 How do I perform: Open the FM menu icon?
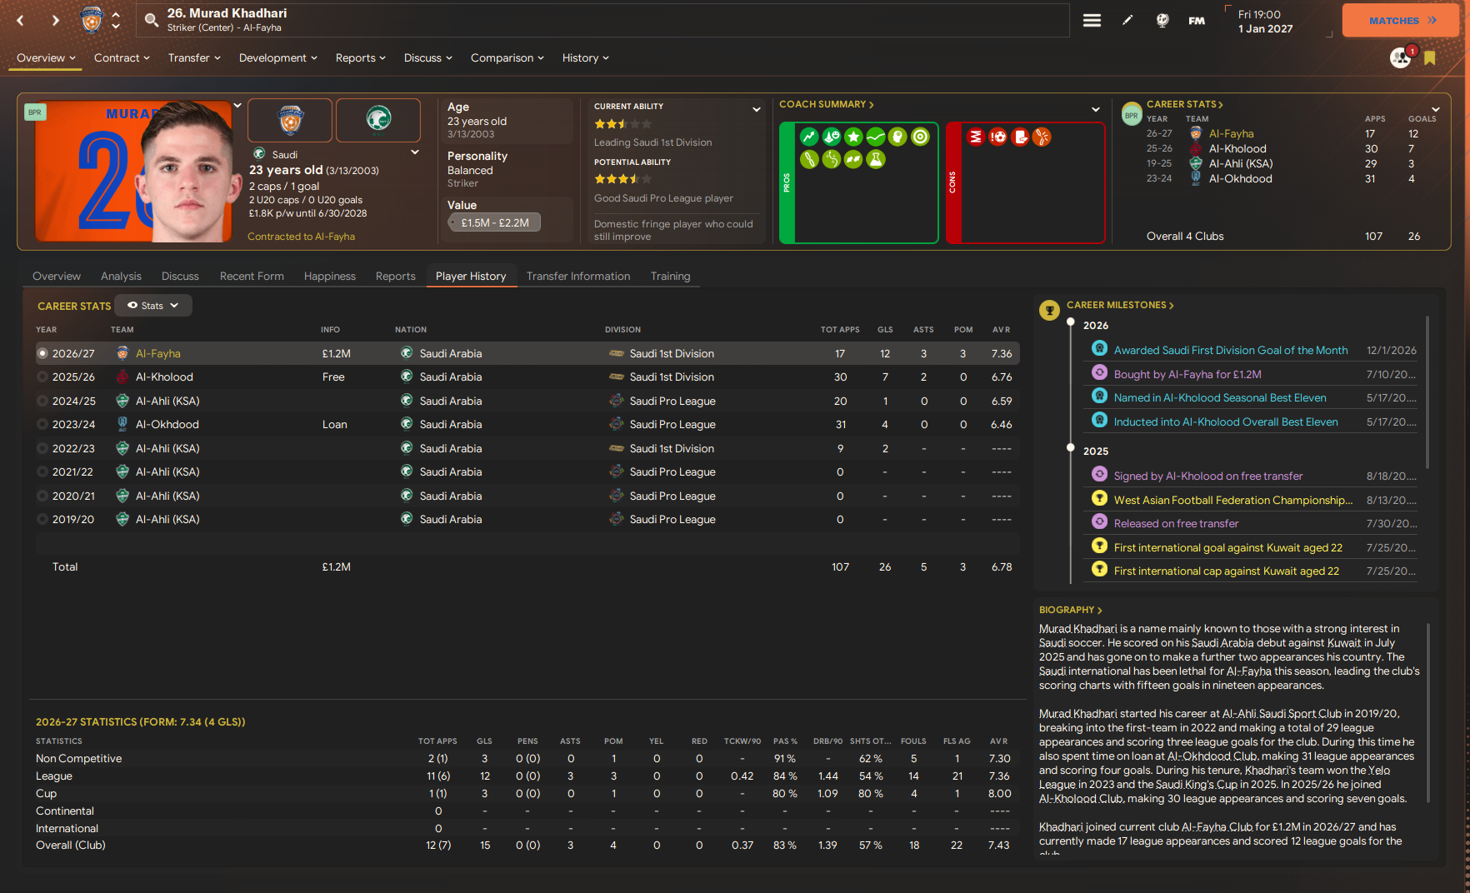(x=1197, y=20)
